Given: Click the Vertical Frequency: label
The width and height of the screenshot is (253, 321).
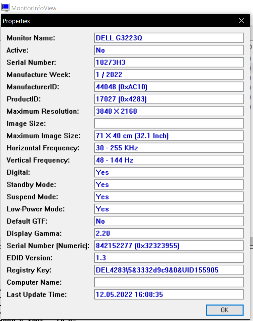Looking at the screenshot, I should pos(38,160).
